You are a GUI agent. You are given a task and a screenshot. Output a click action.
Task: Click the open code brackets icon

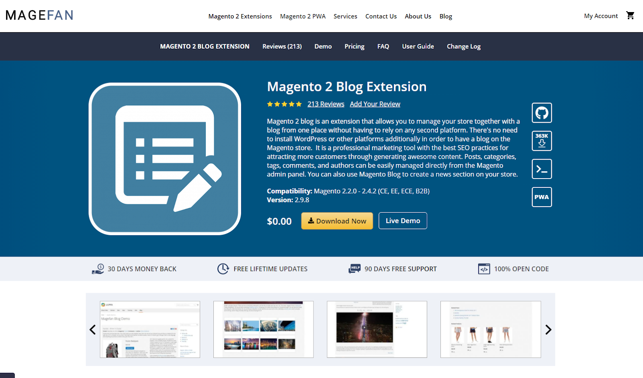click(484, 269)
